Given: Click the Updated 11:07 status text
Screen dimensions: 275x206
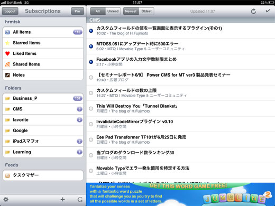Looking at the screenshot, I should [x=203, y=11].
